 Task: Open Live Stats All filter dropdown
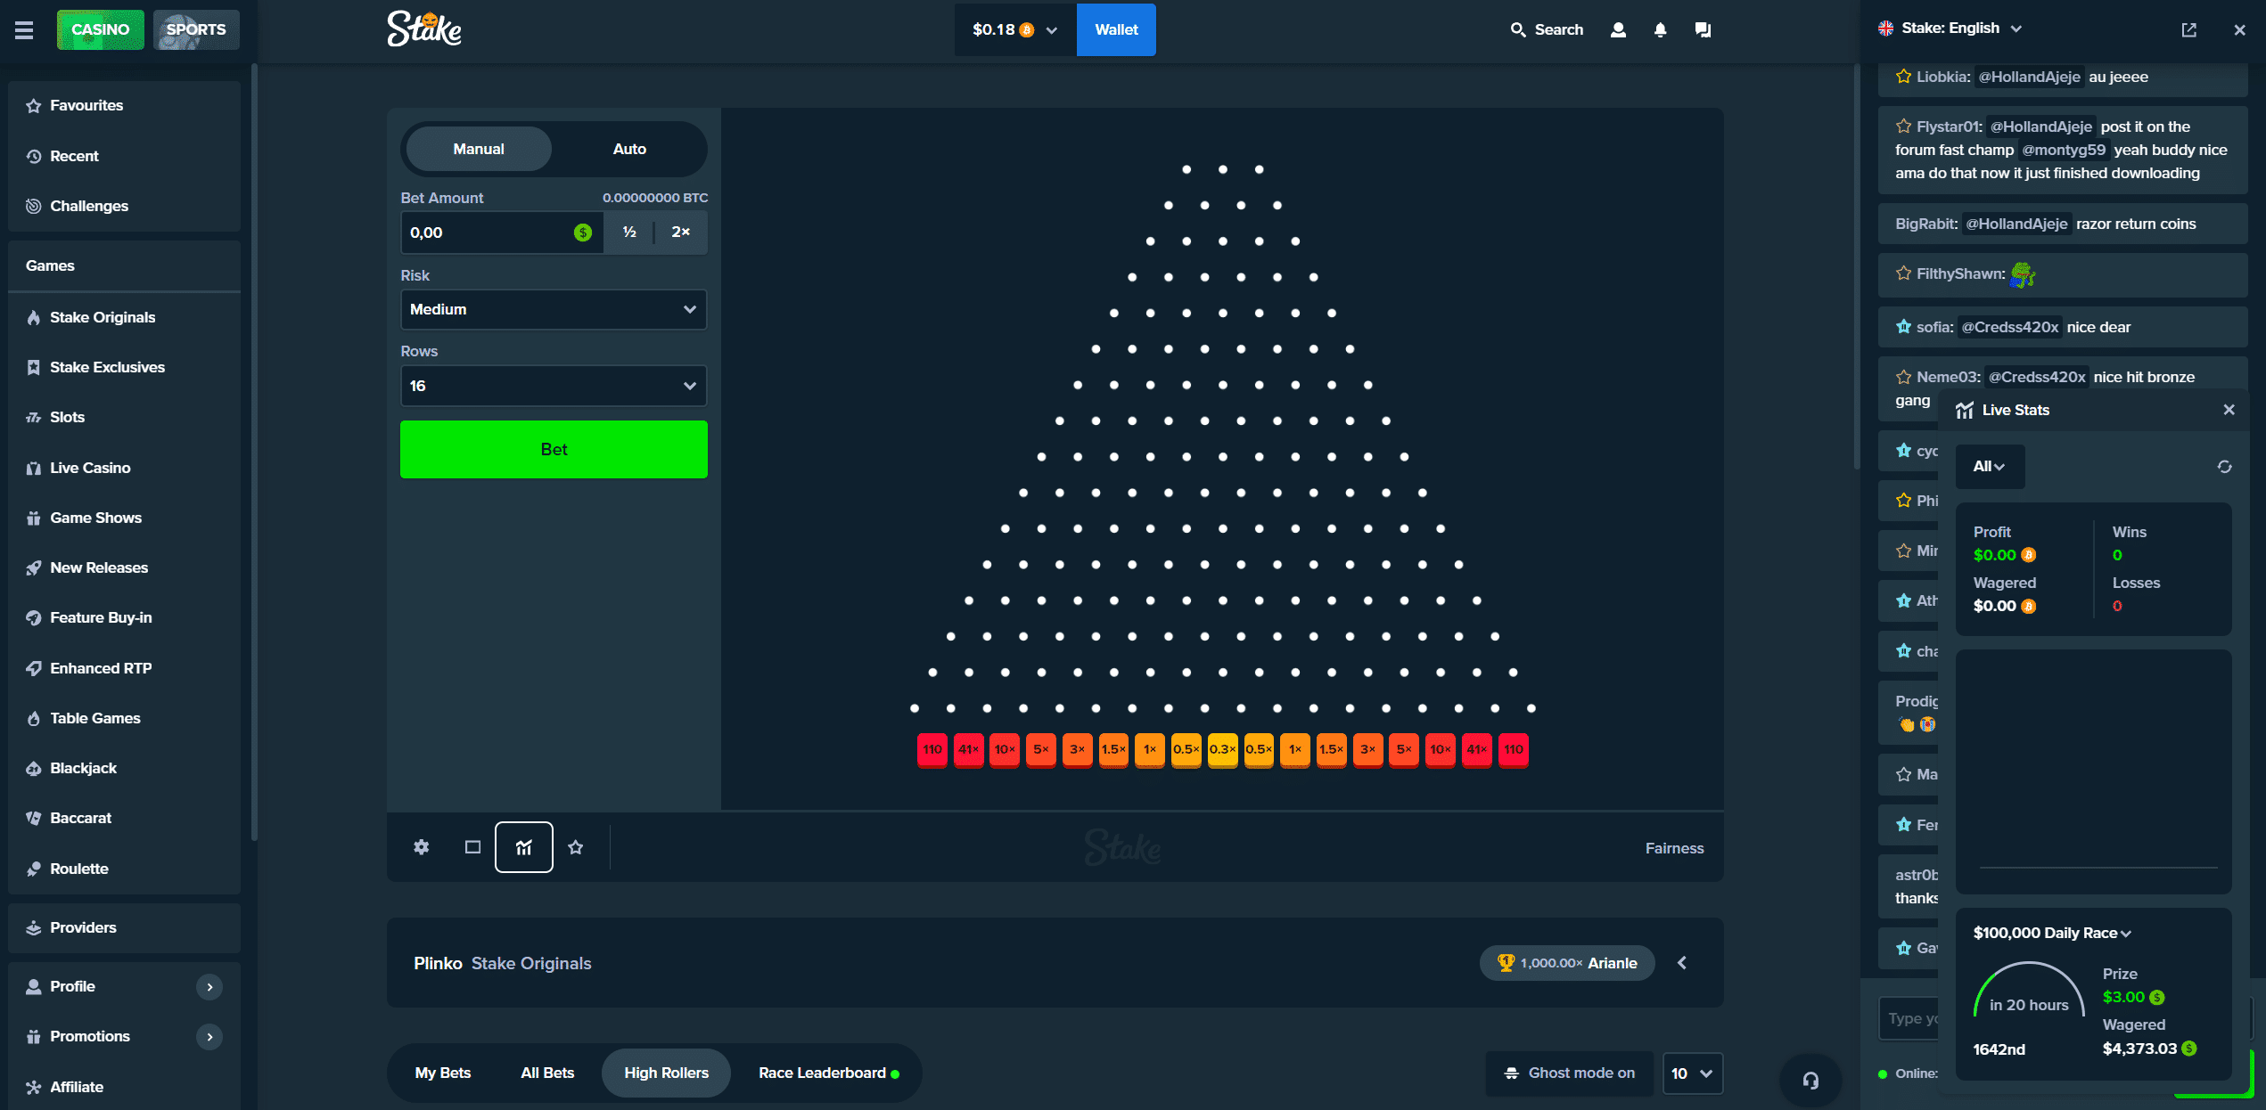click(x=1990, y=467)
